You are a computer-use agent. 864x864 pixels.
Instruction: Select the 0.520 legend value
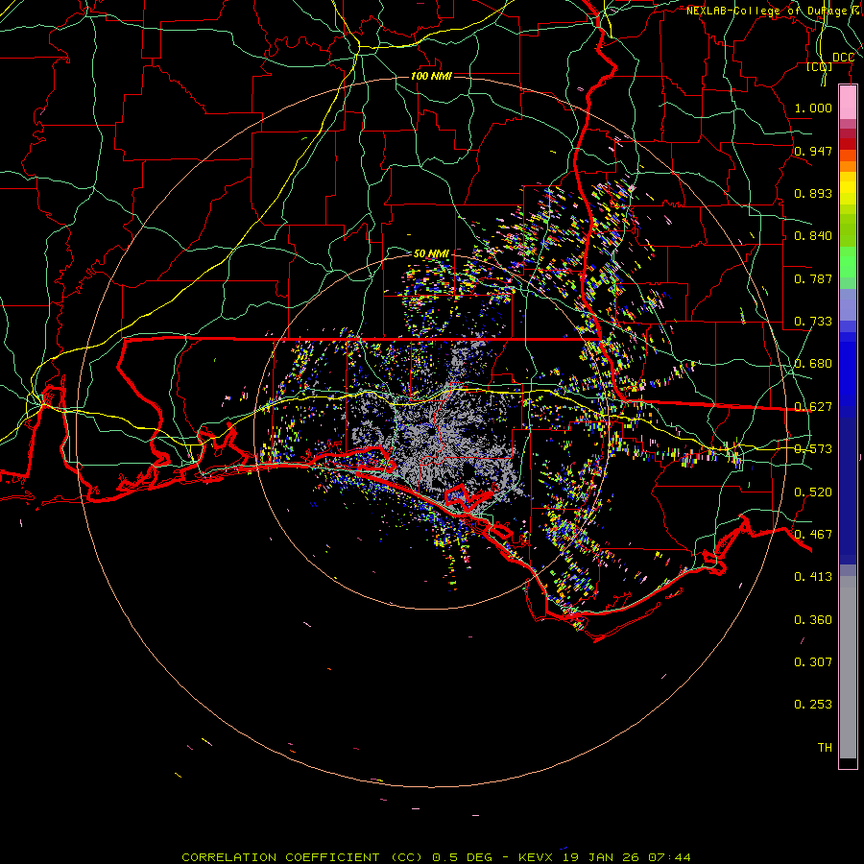813,492
